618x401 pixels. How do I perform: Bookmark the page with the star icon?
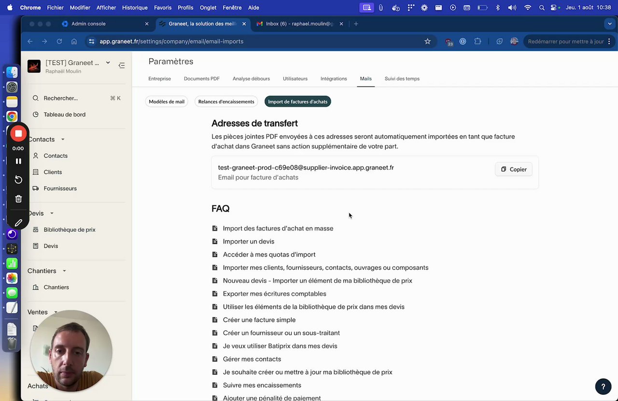427,41
